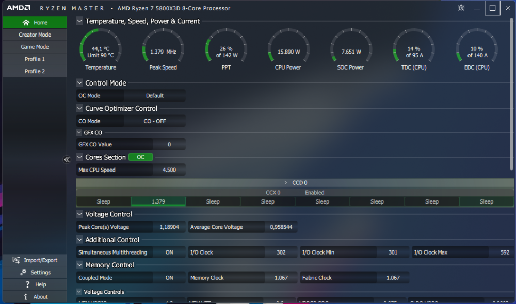Switch to Creator Mode
Image resolution: width=516 pixels, height=304 pixels.
coord(35,35)
